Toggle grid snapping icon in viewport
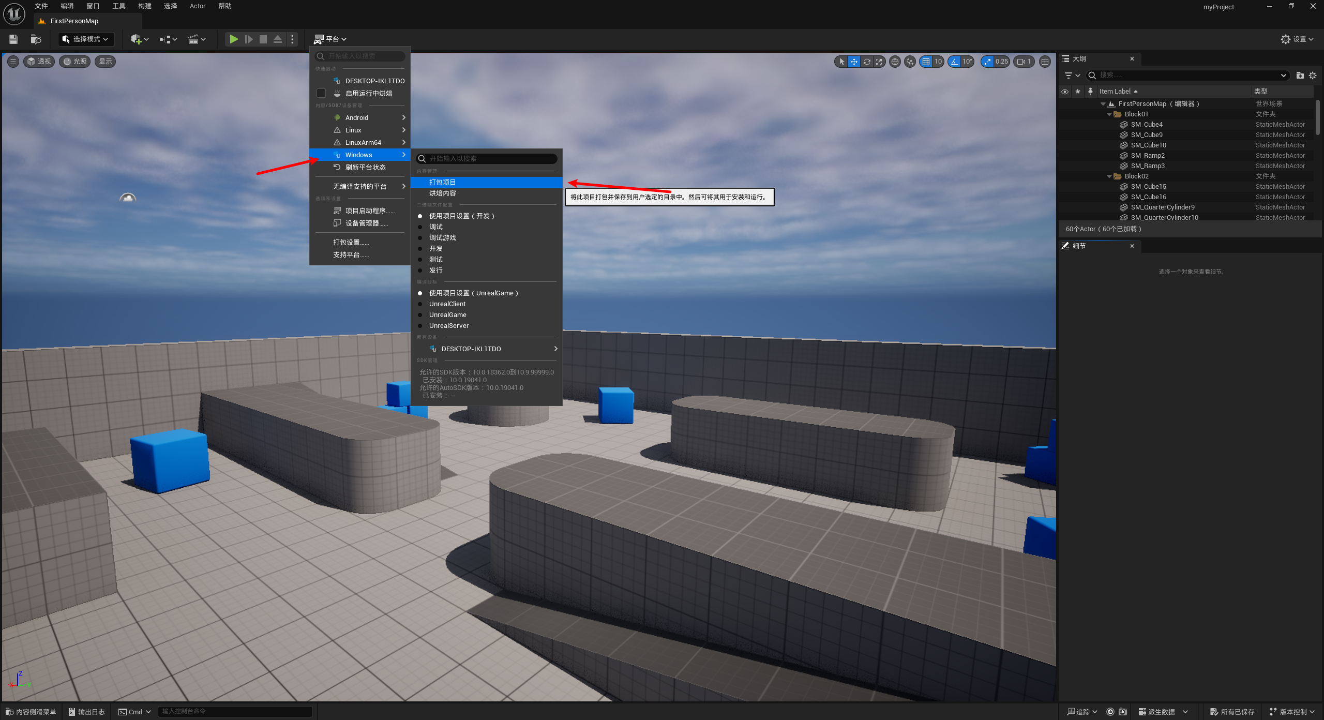This screenshot has width=1324, height=720. click(x=926, y=62)
